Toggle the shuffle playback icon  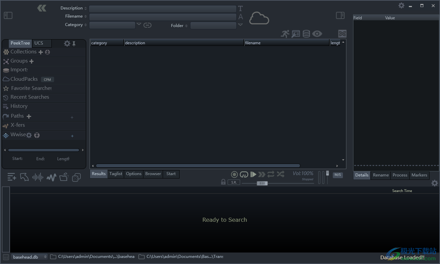(x=280, y=174)
